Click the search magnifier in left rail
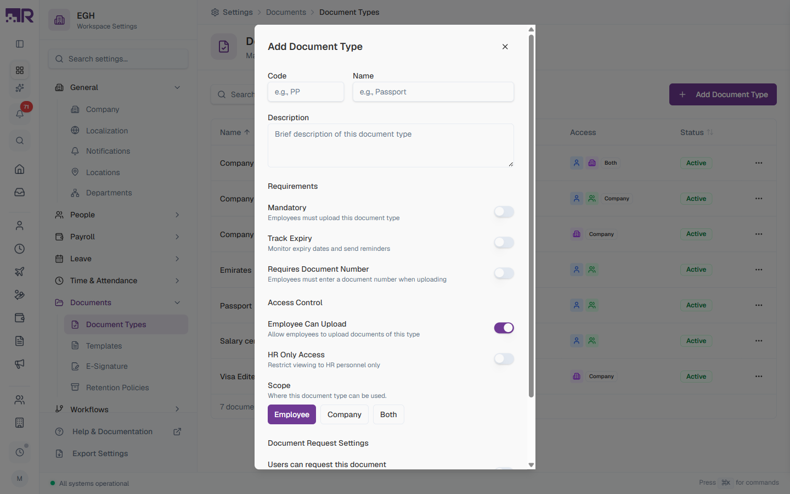Image resolution: width=790 pixels, height=494 pixels. pyautogui.click(x=20, y=141)
